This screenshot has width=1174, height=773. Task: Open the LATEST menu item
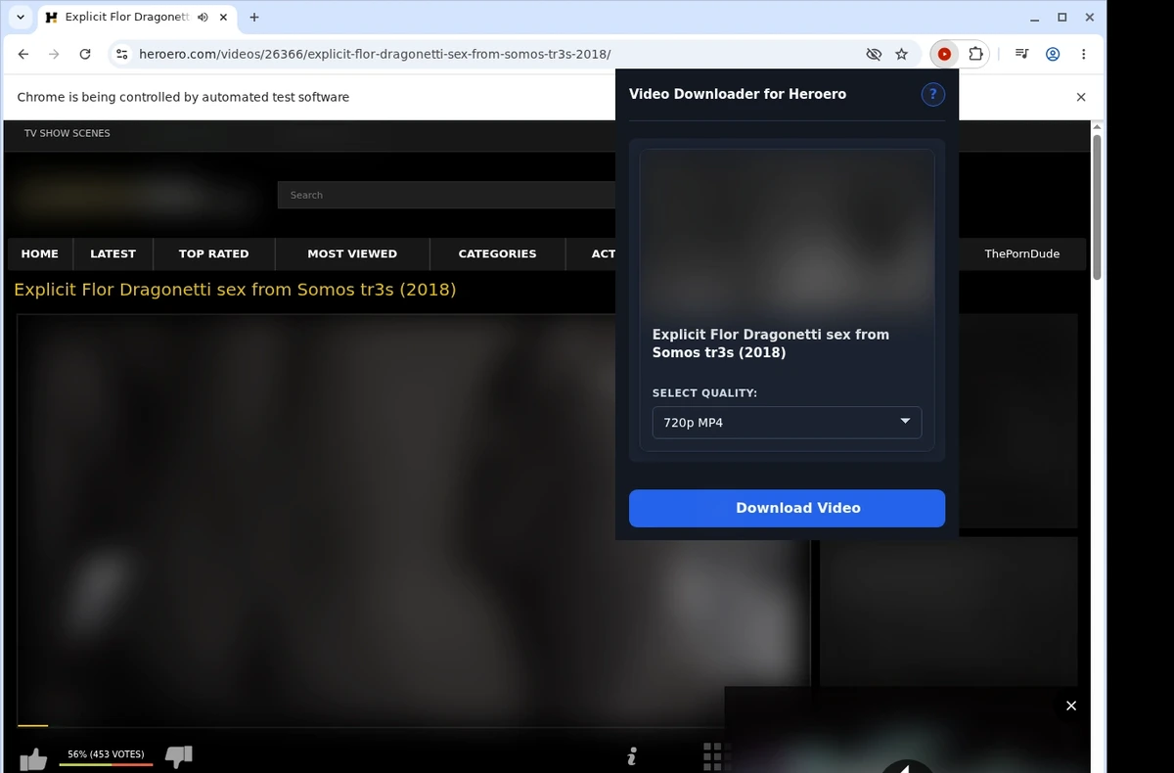coord(113,253)
